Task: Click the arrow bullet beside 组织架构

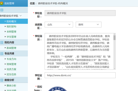Action: point(5,26)
